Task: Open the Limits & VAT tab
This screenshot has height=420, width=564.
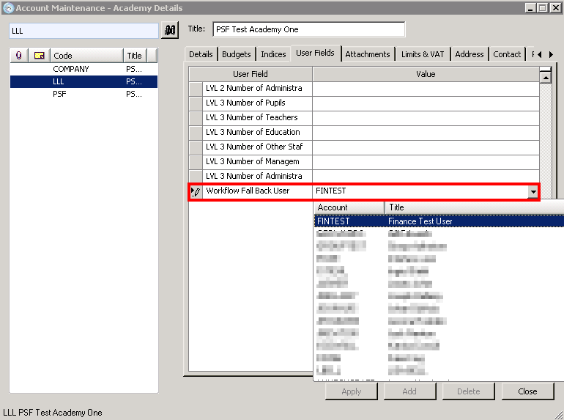Action: coord(423,54)
